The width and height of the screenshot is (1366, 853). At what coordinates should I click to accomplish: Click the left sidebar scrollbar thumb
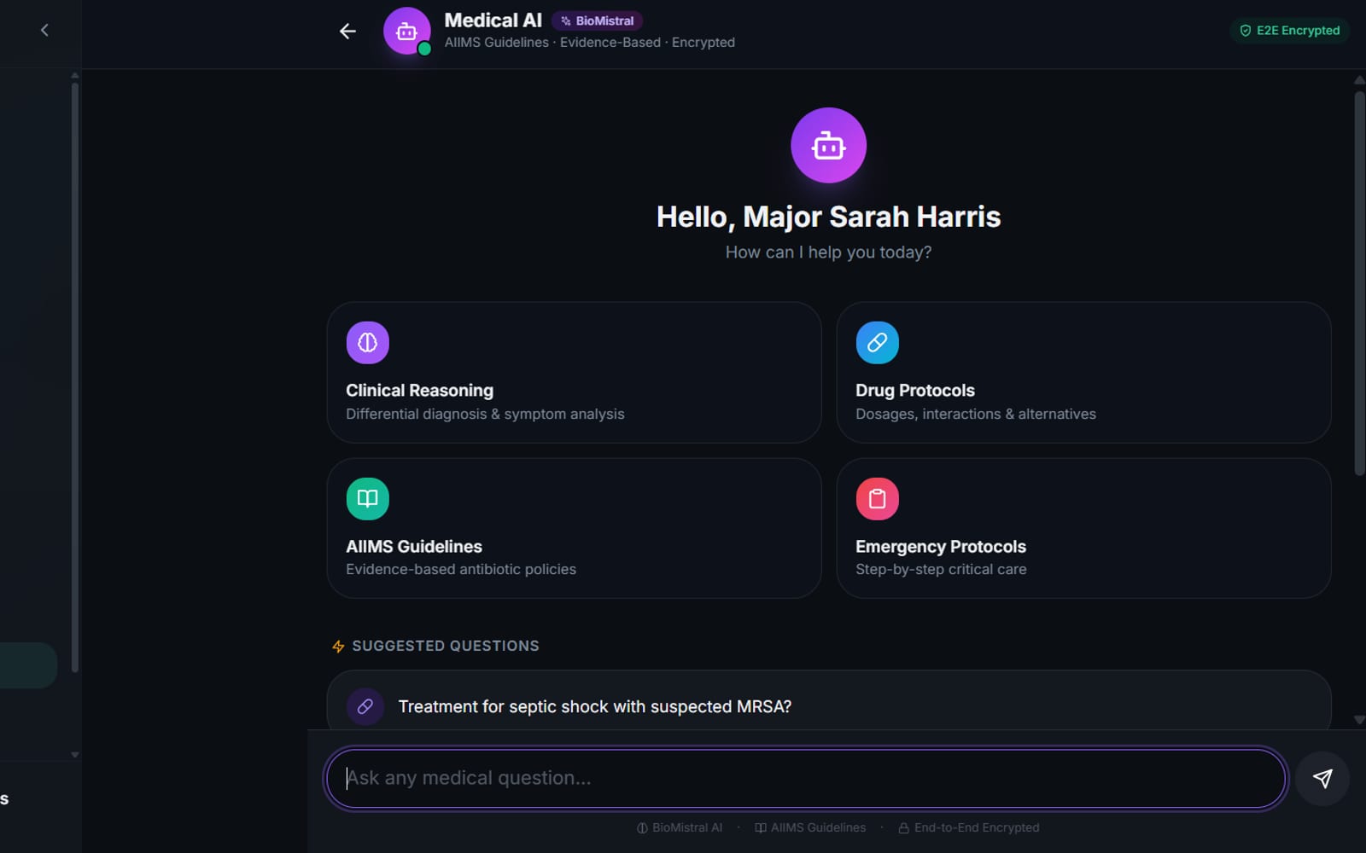pyautogui.click(x=75, y=375)
